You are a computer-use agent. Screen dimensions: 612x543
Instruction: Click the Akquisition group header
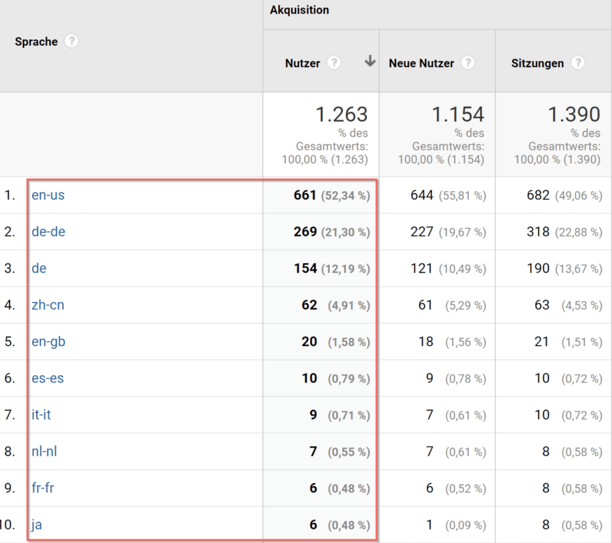click(x=299, y=10)
